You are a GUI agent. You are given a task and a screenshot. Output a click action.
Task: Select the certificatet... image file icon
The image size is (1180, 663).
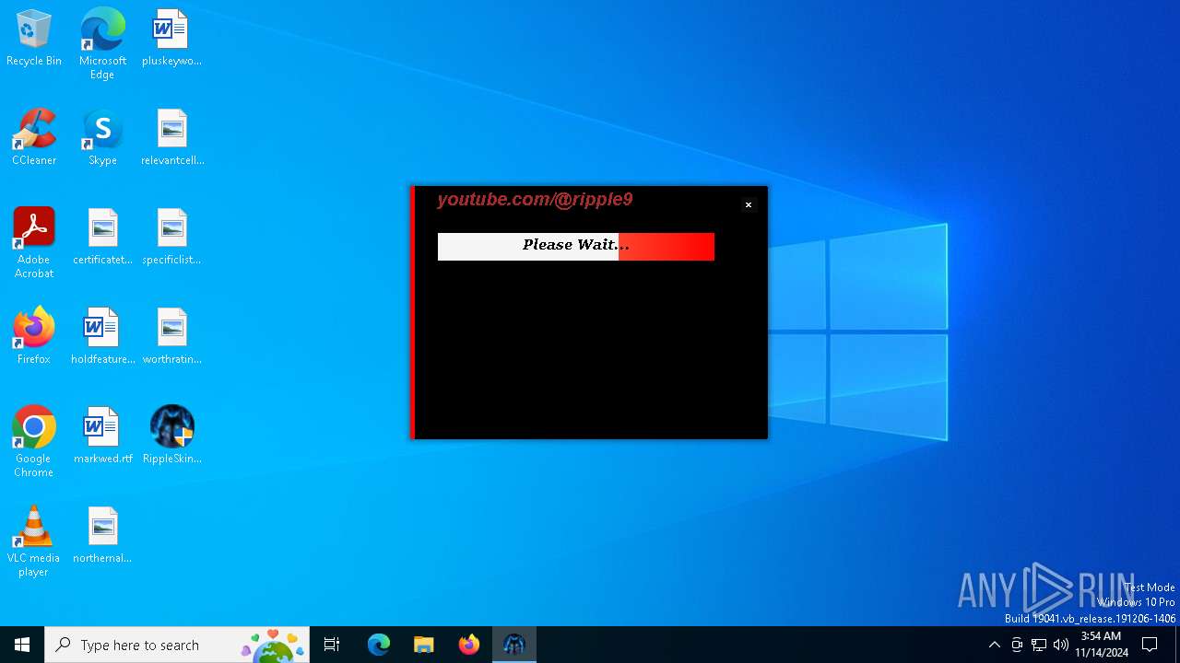pyautogui.click(x=102, y=237)
